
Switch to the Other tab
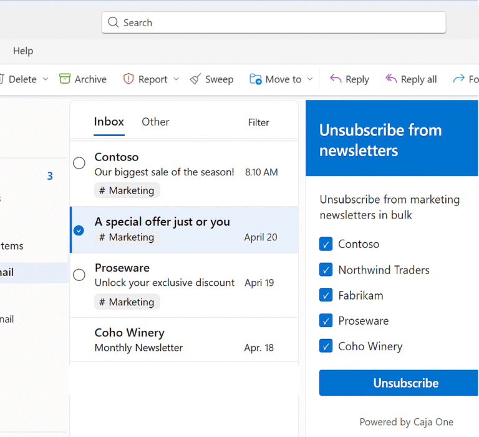[x=155, y=122]
